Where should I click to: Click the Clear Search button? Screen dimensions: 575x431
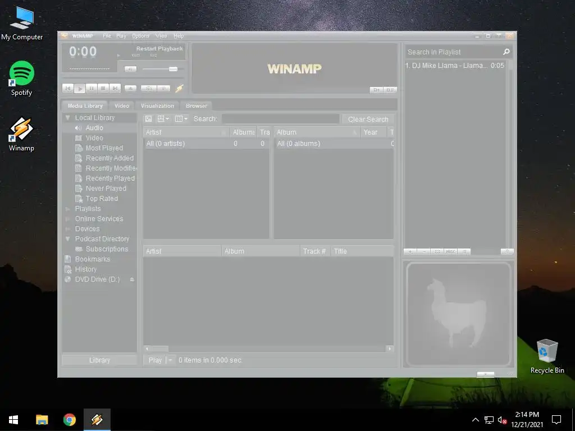(368, 119)
